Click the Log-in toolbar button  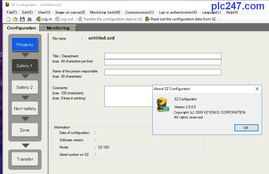pyautogui.click(x=44, y=19)
